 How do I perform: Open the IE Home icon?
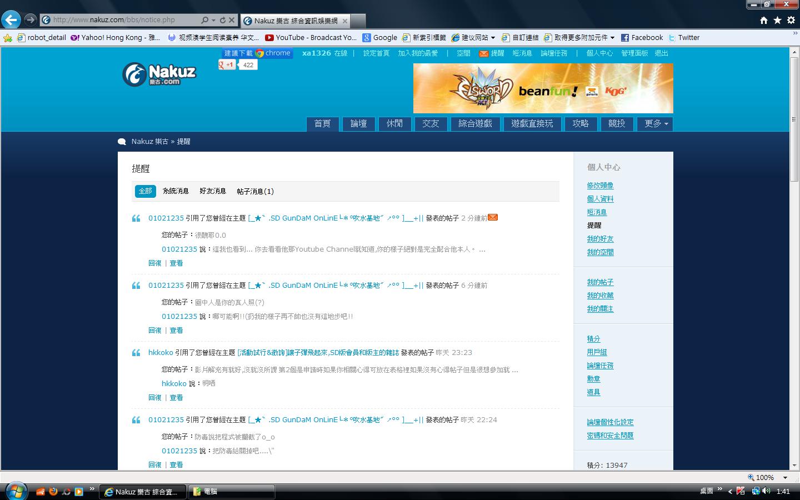point(764,20)
